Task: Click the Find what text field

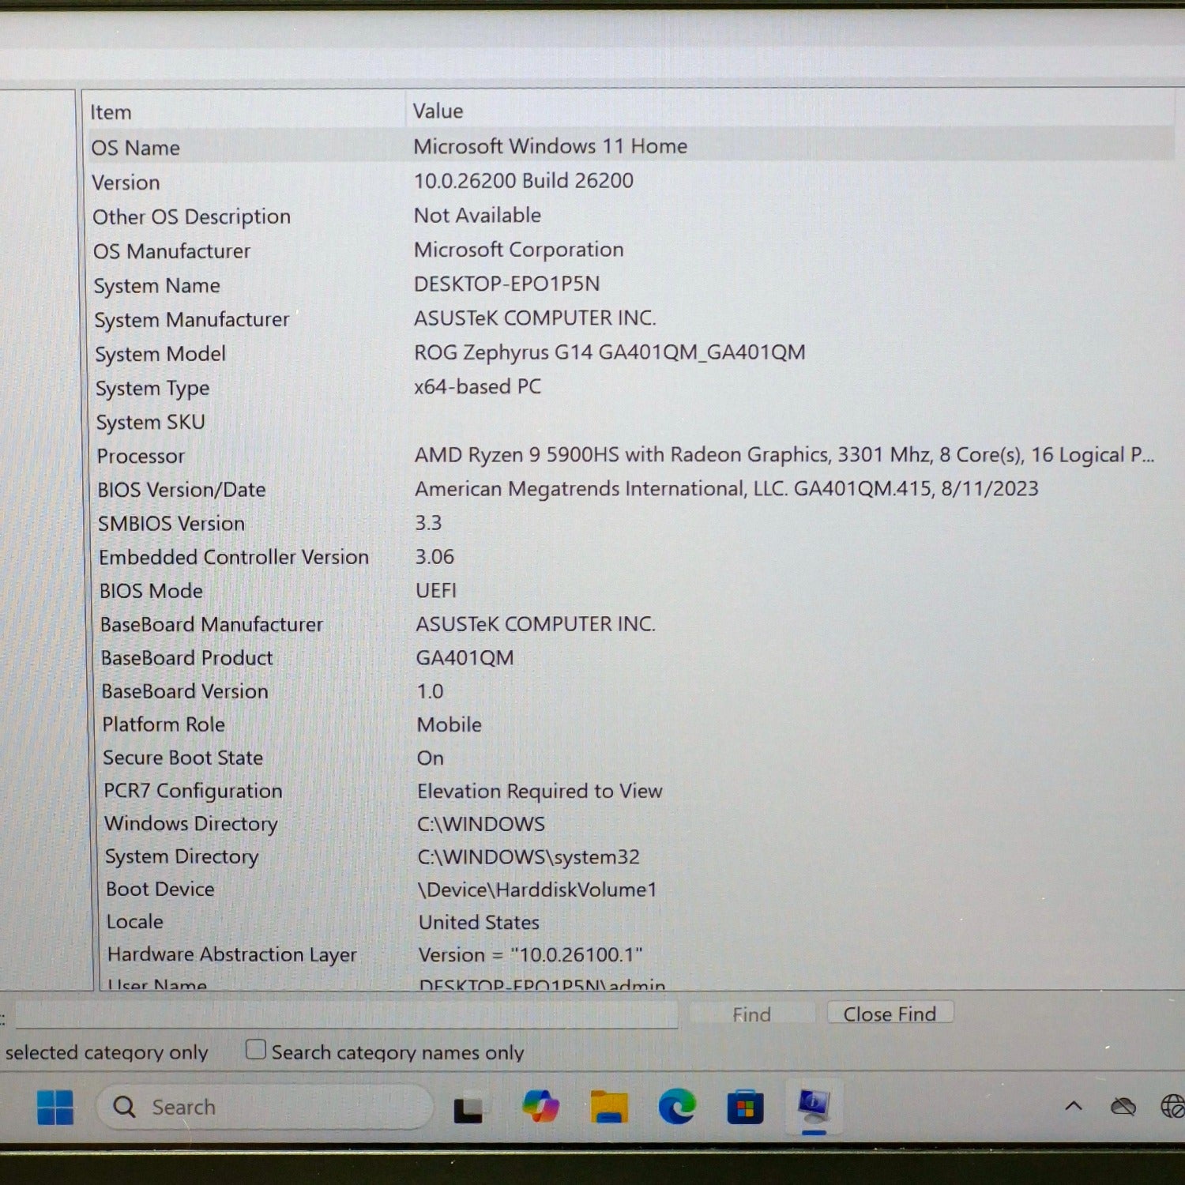Action: [x=346, y=1014]
